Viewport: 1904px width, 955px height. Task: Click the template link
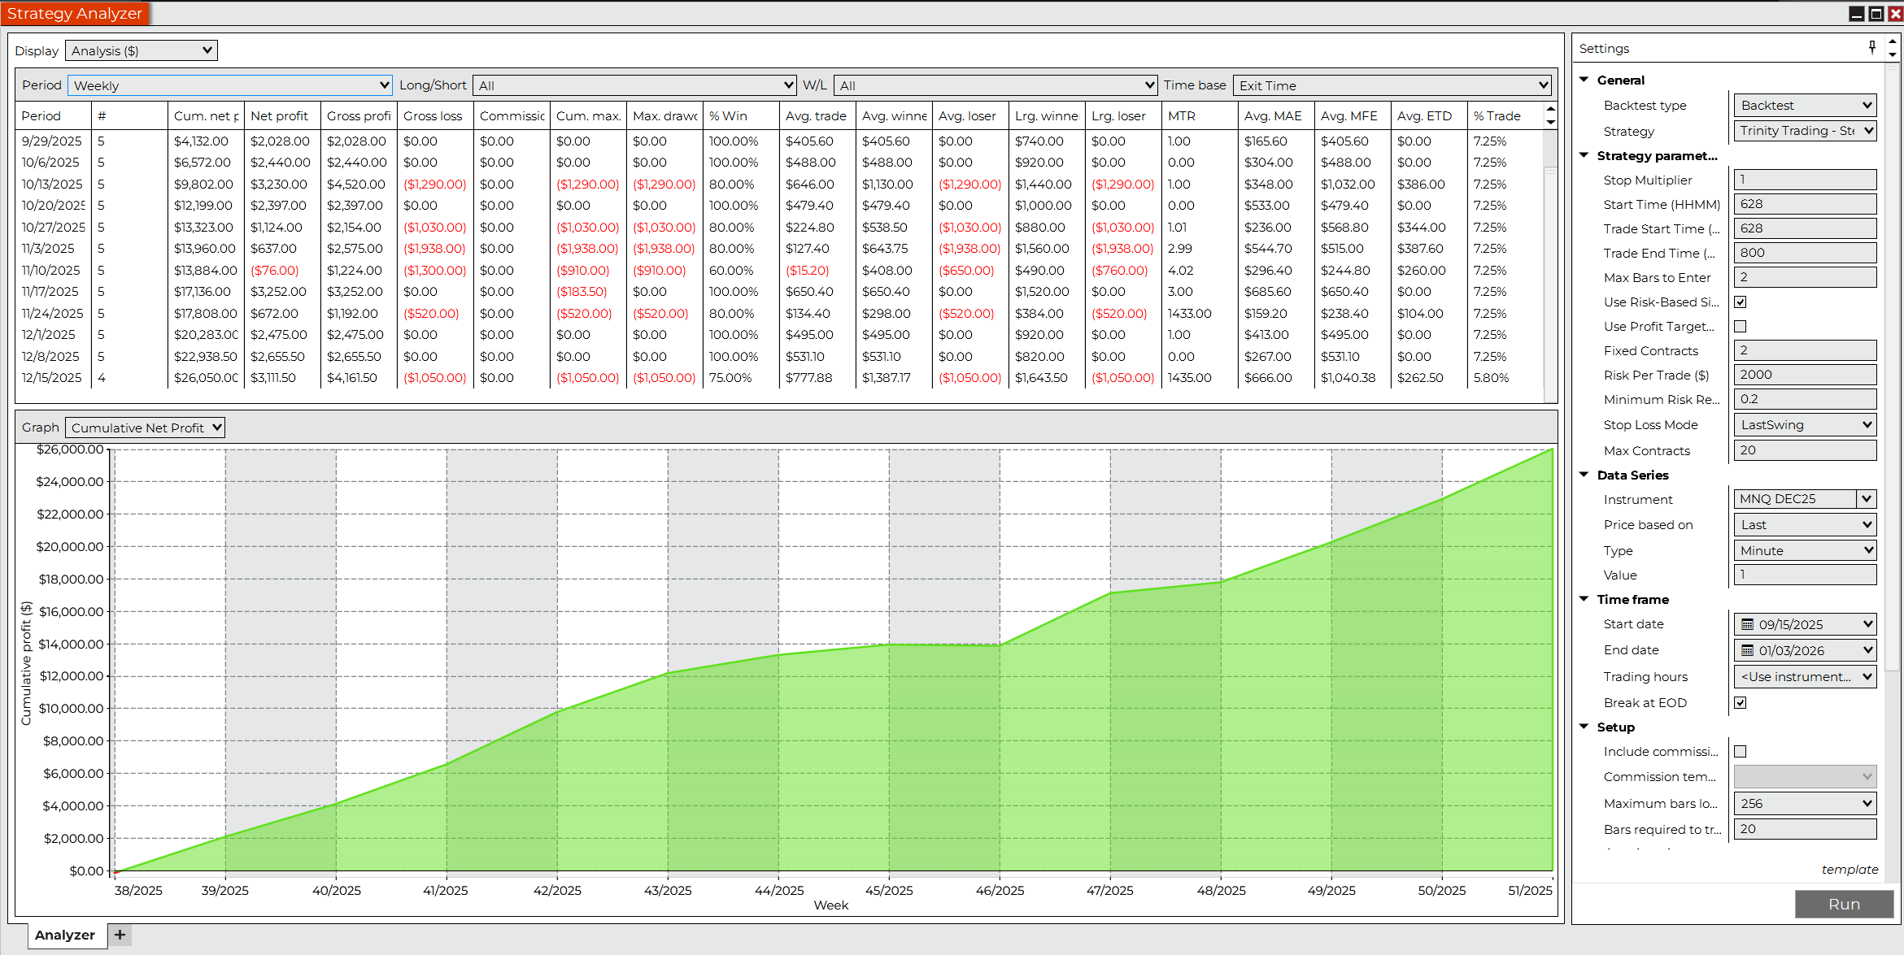(1849, 870)
